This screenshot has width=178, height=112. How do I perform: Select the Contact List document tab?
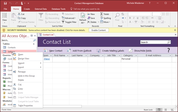point(46,35)
